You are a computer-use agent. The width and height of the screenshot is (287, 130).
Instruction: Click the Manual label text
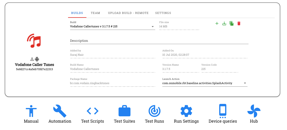(31, 121)
